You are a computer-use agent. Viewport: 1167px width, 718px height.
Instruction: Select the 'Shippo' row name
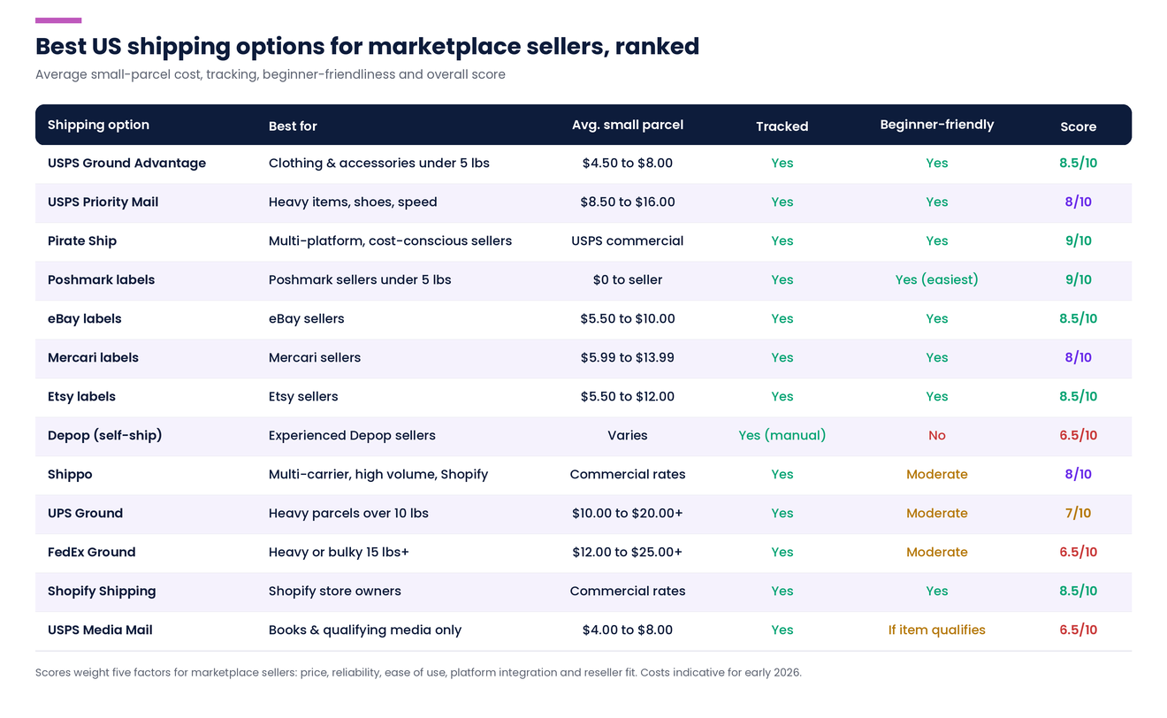tap(70, 474)
